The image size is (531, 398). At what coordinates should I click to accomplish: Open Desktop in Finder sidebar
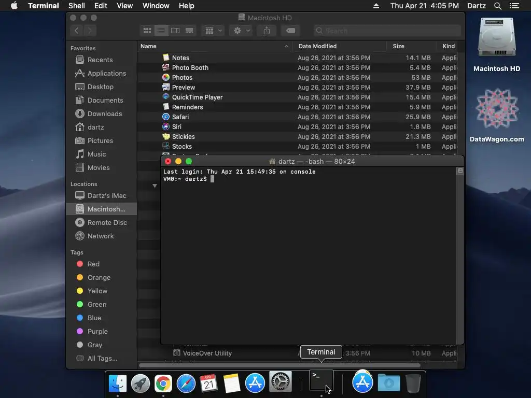click(x=100, y=87)
